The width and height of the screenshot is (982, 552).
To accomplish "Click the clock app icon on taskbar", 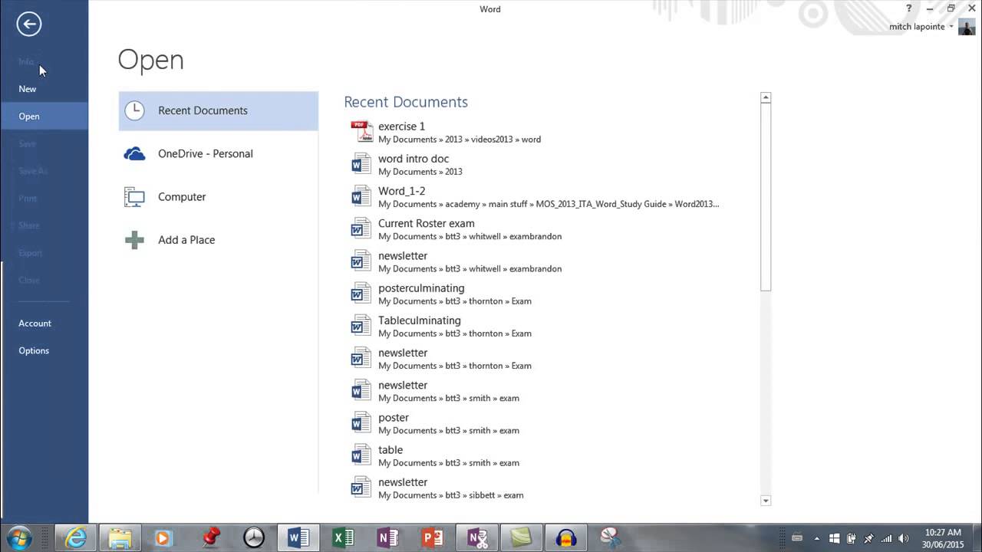I will point(254,538).
